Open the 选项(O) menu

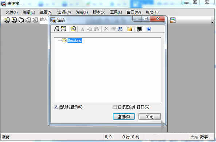[64, 12]
